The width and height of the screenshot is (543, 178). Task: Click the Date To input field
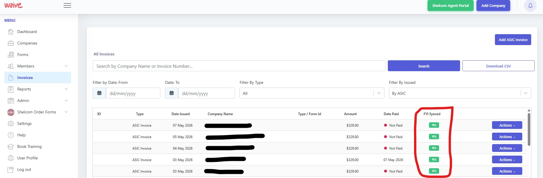[206, 93]
